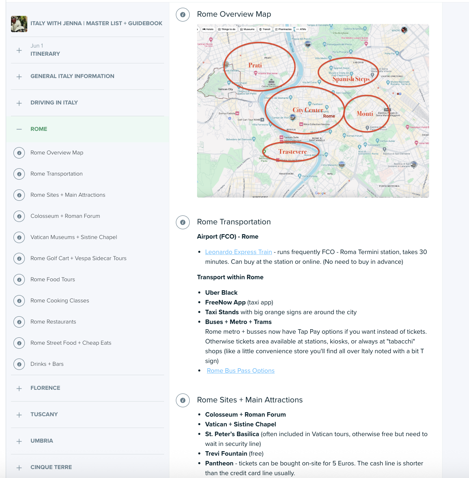Click info icon beside Vatican Museums + Sistine Chapel

(19, 237)
